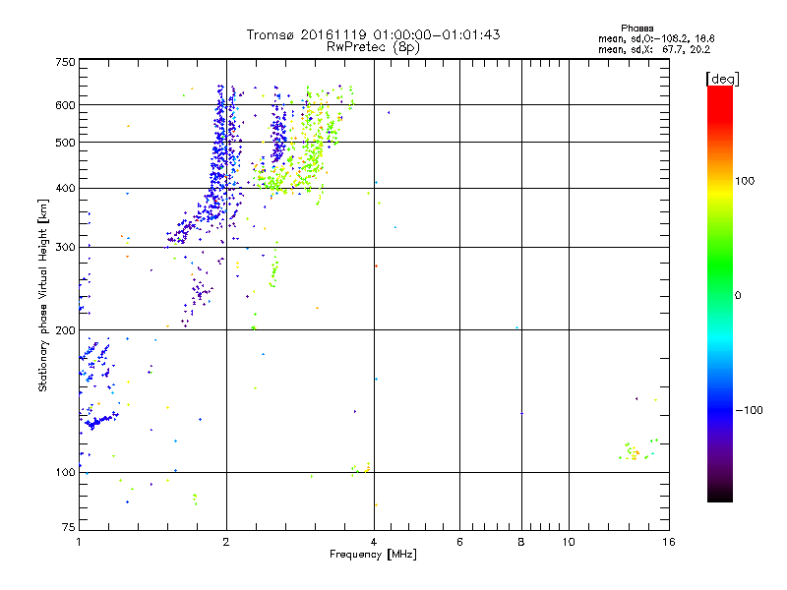Click the y-axis tick label '100'
Image resolution: width=787 pixels, height=590 pixels.
65,472
